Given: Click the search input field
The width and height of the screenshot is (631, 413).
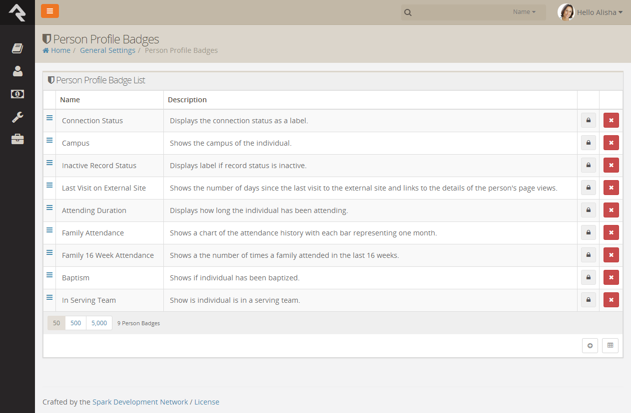Looking at the screenshot, I should coord(460,12).
